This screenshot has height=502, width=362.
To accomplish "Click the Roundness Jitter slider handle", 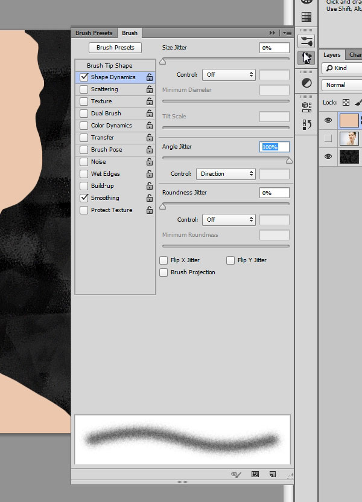I will click(x=162, y=206).
